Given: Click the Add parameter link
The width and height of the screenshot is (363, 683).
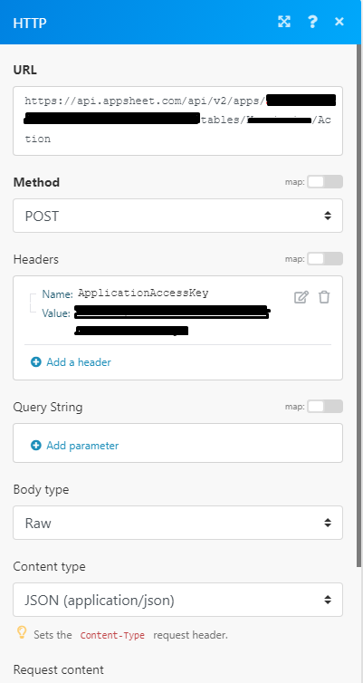Looking at the screenshot, I should click(x=82, y=445).
